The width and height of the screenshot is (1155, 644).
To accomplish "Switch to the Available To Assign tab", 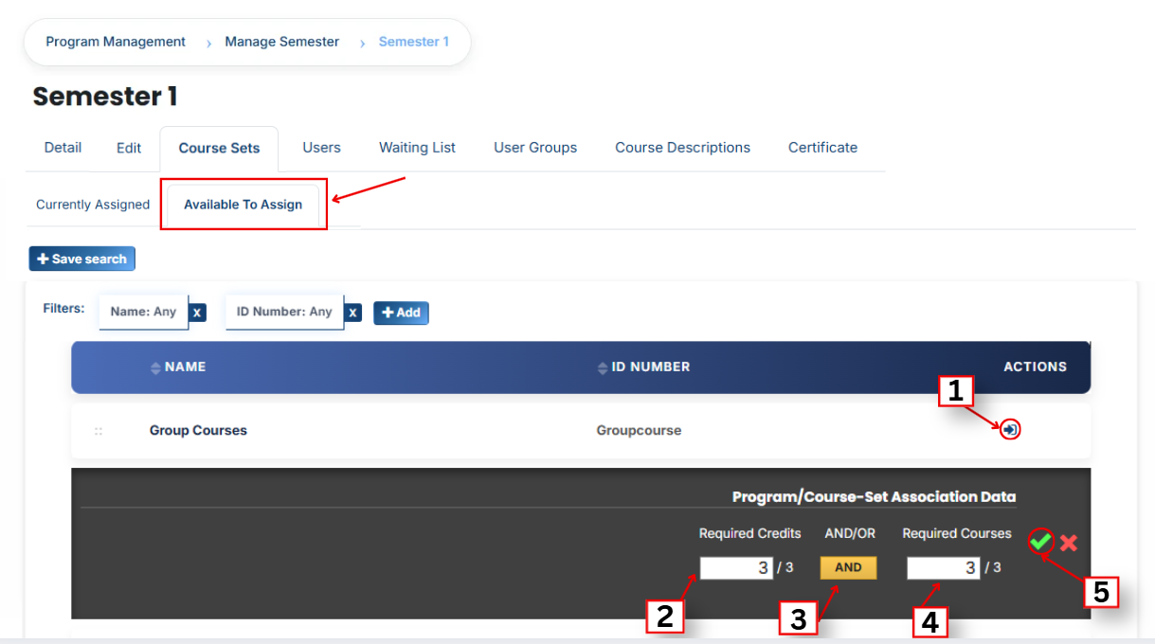I will coord(244,205).
